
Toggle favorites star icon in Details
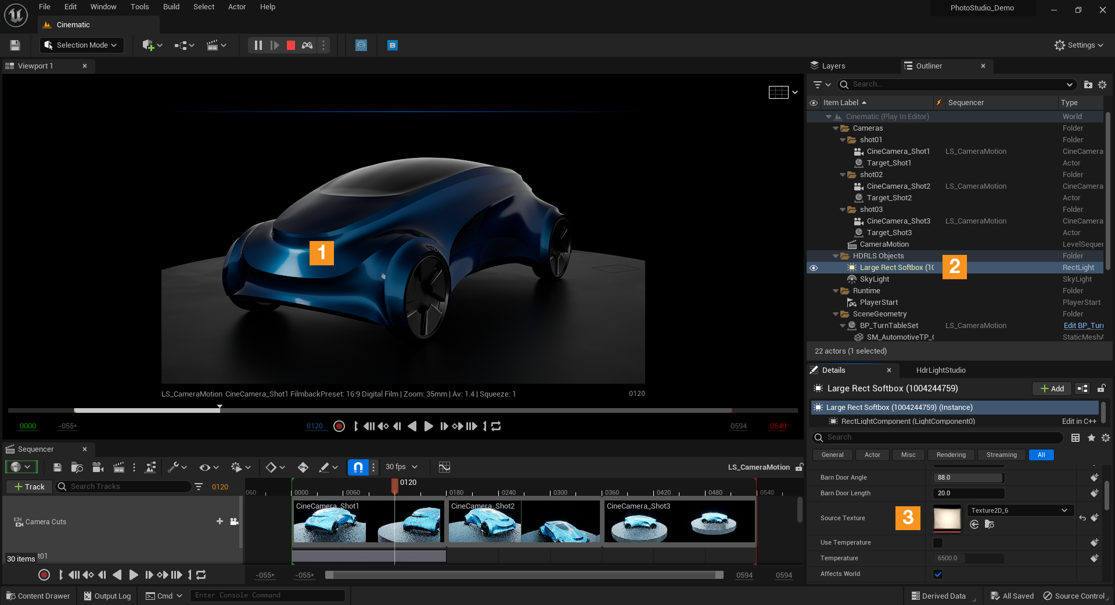pos(1091,438)
